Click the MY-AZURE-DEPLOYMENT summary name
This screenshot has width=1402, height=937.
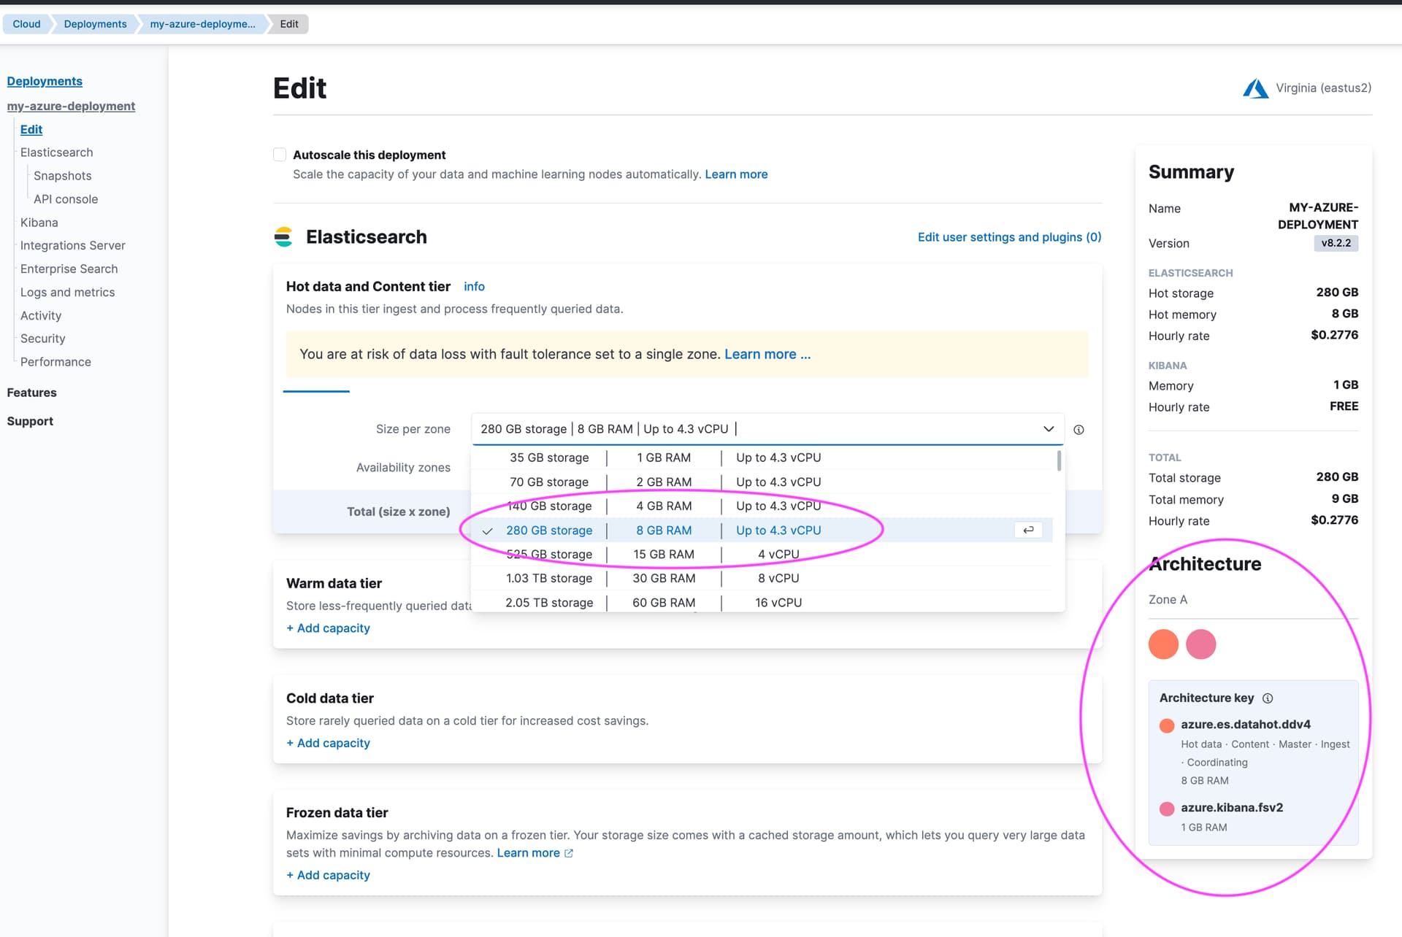[x=1318, y=216]
